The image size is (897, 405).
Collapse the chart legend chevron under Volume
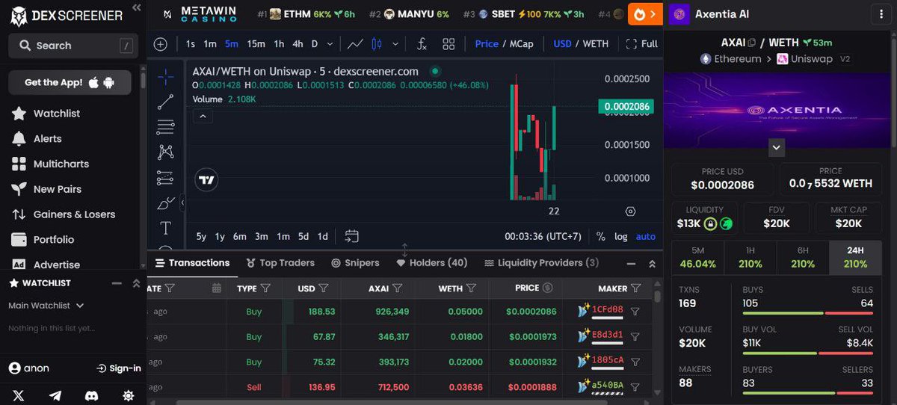coord(203,116)
